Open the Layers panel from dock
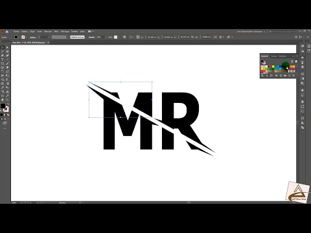311x233 pixels. point(303,102)
